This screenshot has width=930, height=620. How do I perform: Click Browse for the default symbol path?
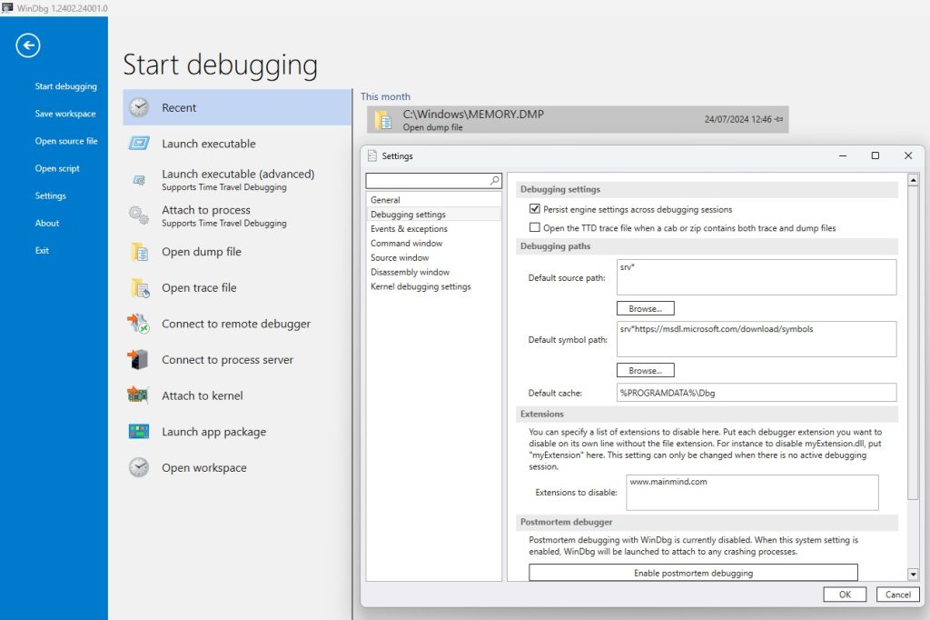coord(646,370)
